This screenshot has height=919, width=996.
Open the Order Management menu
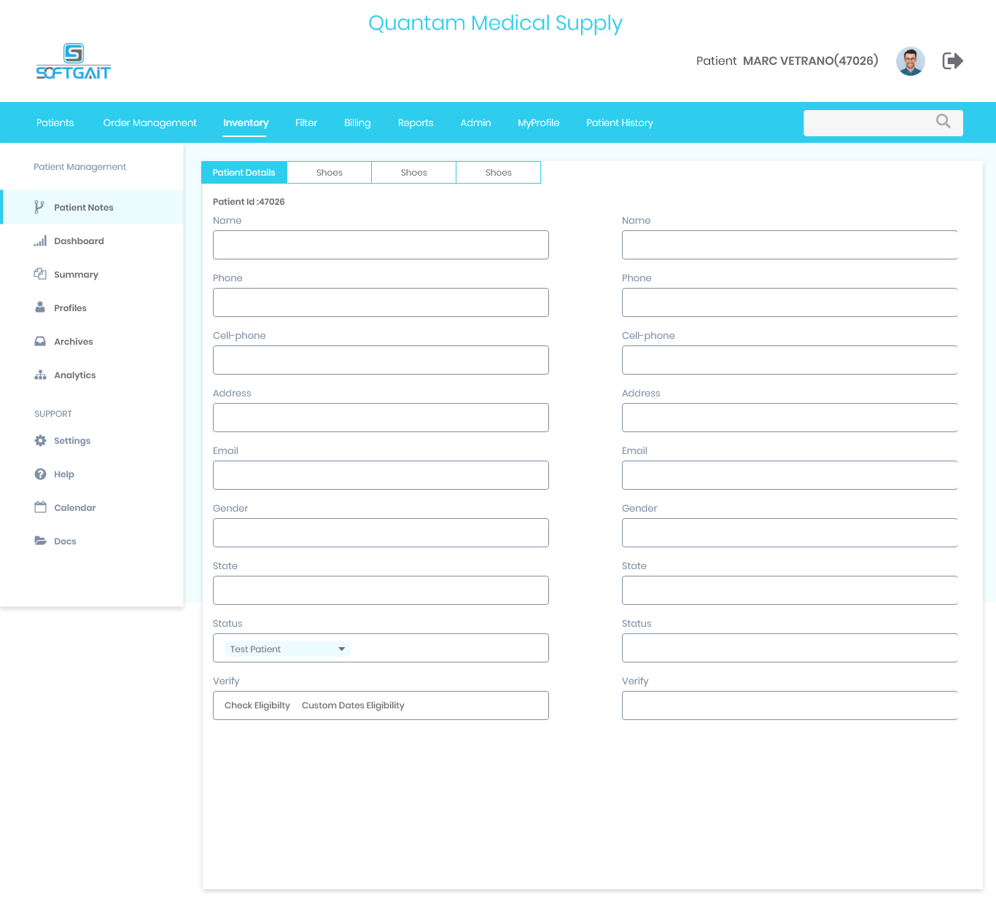coord(149,122)
